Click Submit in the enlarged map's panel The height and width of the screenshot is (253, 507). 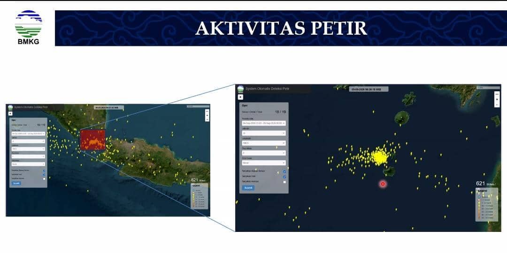click(x=248, y=187)
